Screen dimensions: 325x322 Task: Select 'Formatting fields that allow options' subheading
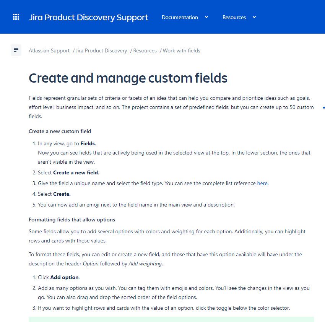pyautogui.click(x=72, y=220)
